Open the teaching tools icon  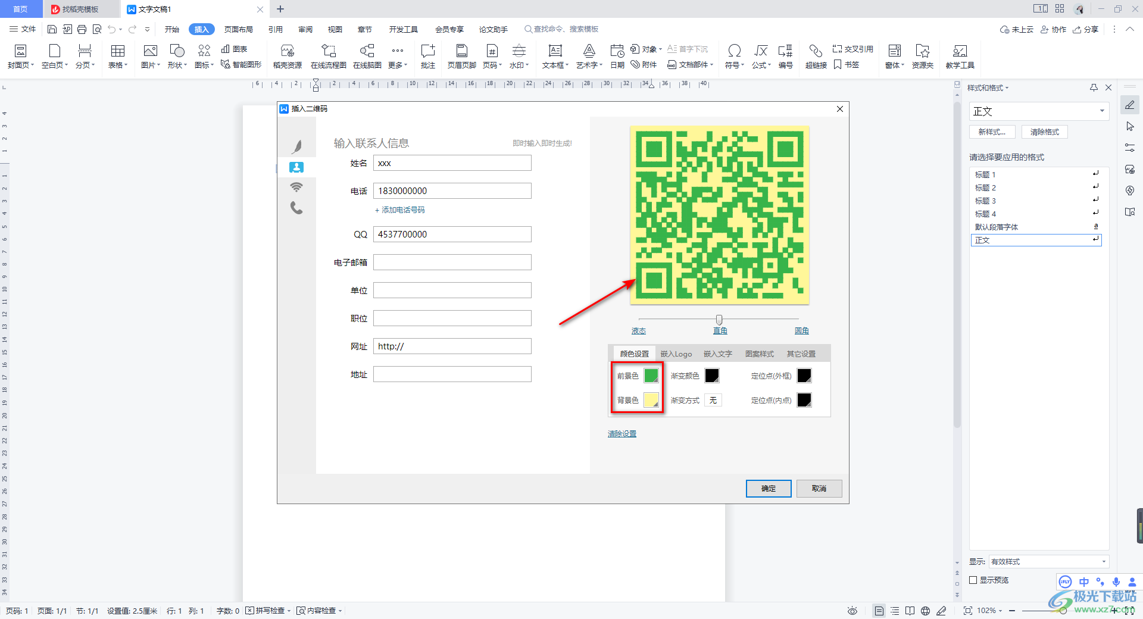point(960,57)
